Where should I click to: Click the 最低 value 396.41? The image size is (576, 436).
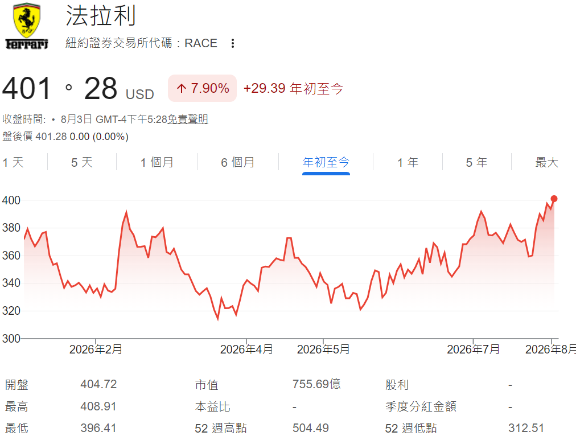pos(98,428)
